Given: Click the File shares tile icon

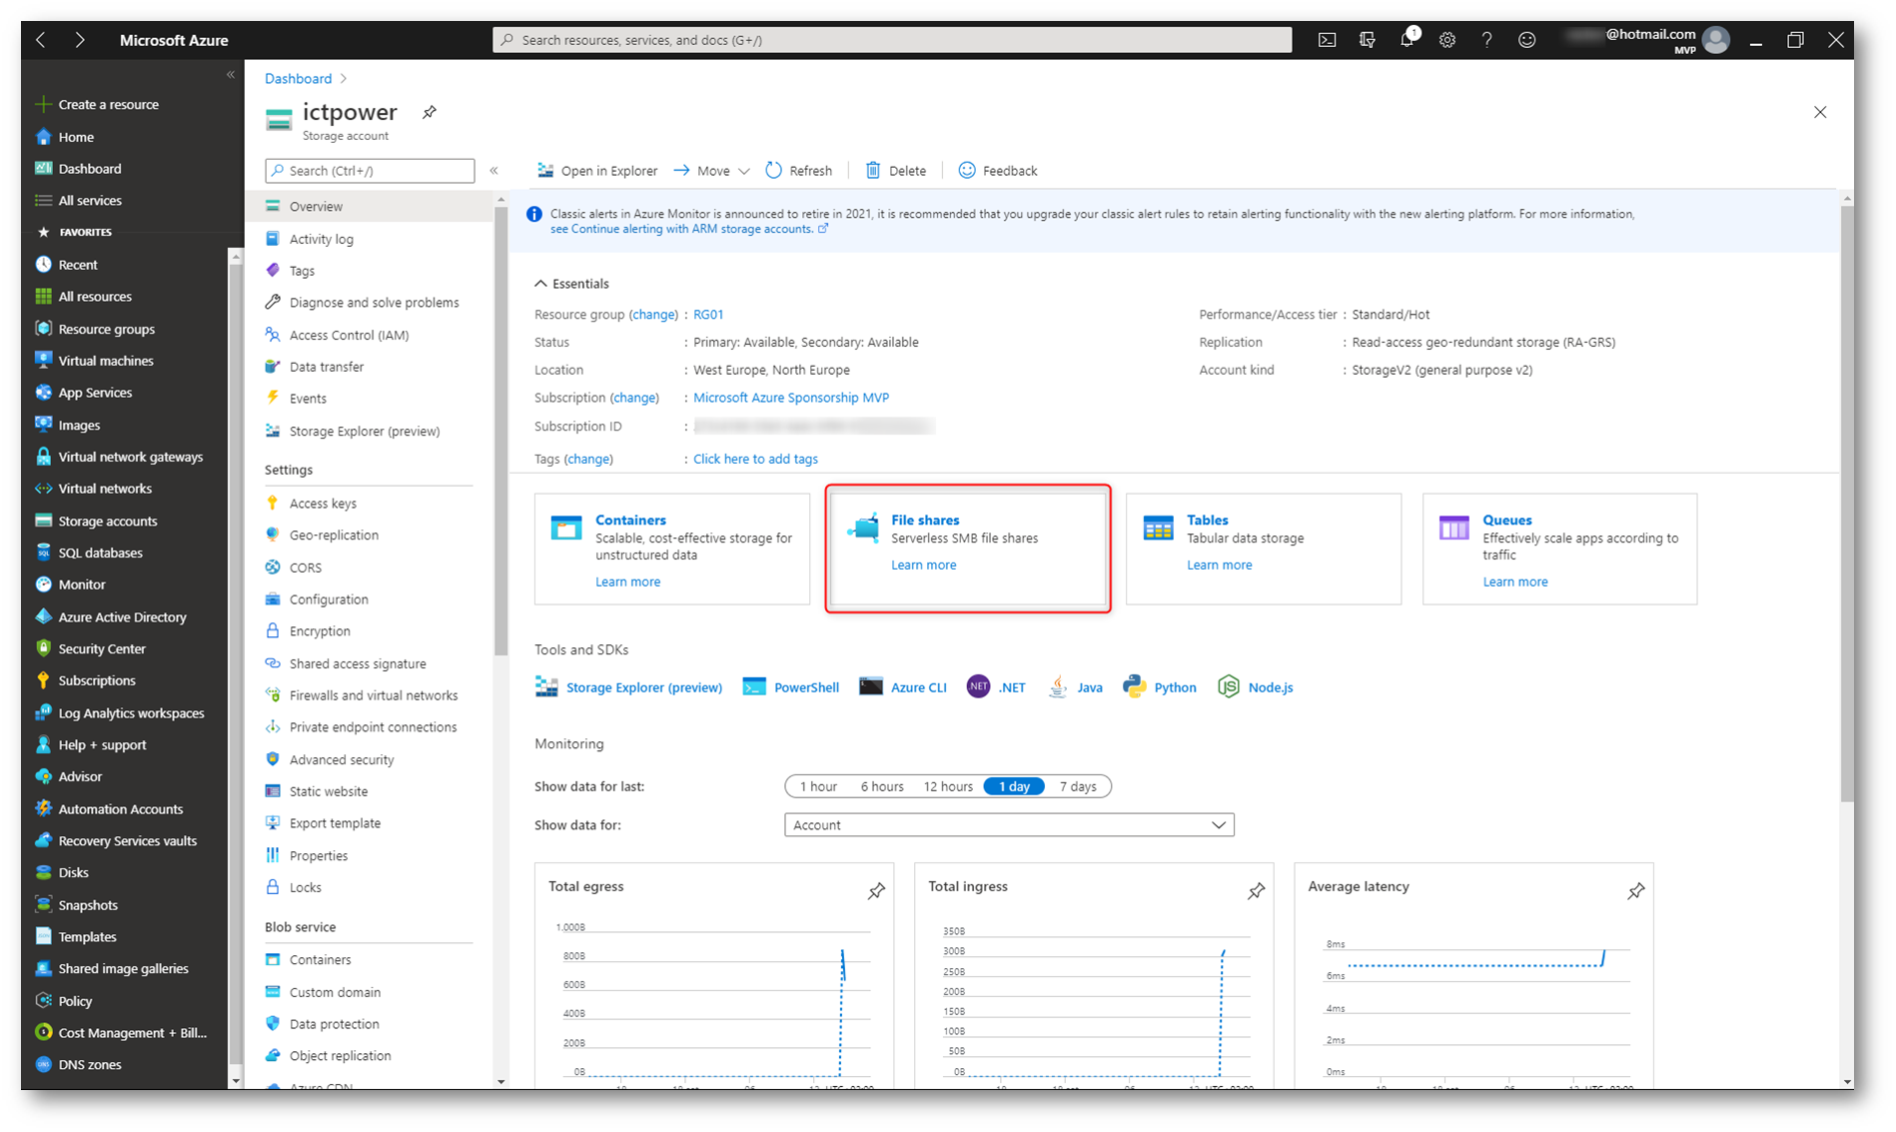Looking at the screenshot, I should (x=863, y=527).
